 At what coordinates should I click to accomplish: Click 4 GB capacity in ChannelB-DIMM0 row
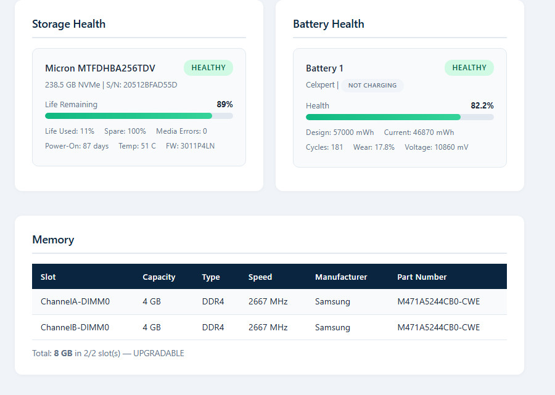152,327
